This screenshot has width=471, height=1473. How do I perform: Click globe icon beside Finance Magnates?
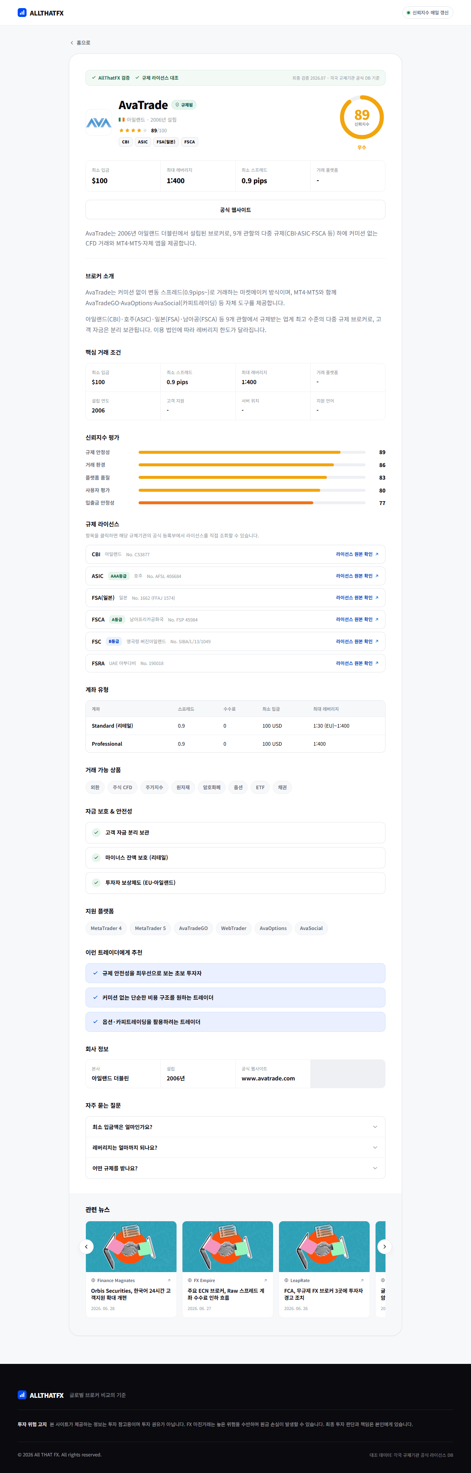pos(93,1280)
